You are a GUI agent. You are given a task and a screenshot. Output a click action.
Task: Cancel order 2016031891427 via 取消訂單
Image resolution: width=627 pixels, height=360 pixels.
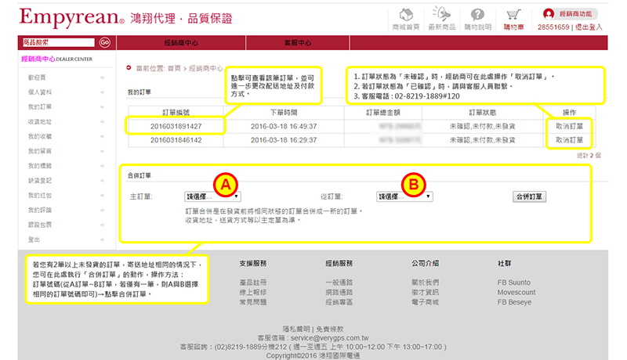569,125
